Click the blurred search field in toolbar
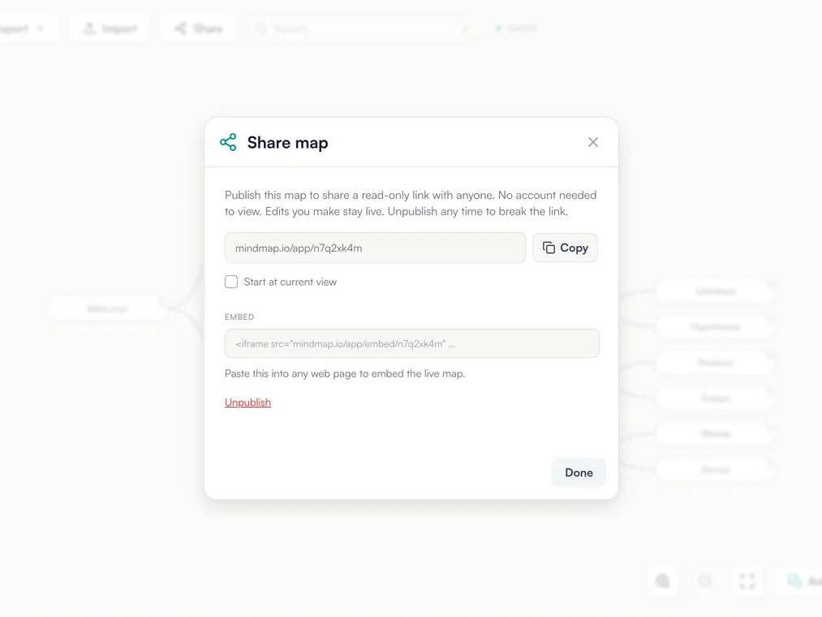The height and width of the screenshot is (617, 822). (x=364, y=28)
